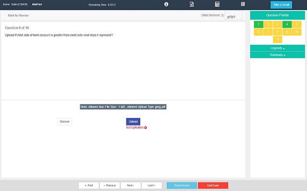Go to question 1 in palette
Viewport: 307px width, 191px height.
coord(259,24)
